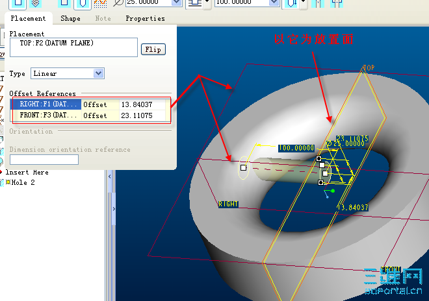Edit the 100.00000 depth field in toolbar
Image resolution: width=429 pixels, height=301 pixels.
click(x=241, y=3)
